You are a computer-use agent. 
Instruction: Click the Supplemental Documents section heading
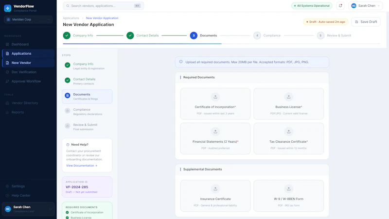(202, 169)
